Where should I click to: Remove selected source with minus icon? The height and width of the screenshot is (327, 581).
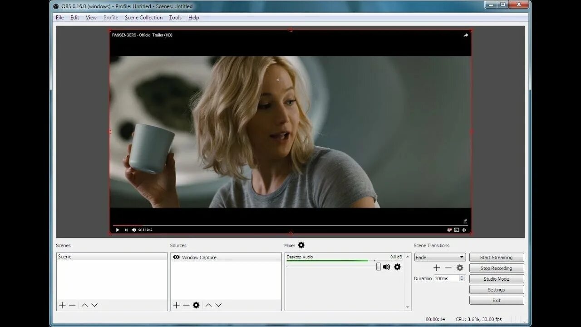[186, 305]
